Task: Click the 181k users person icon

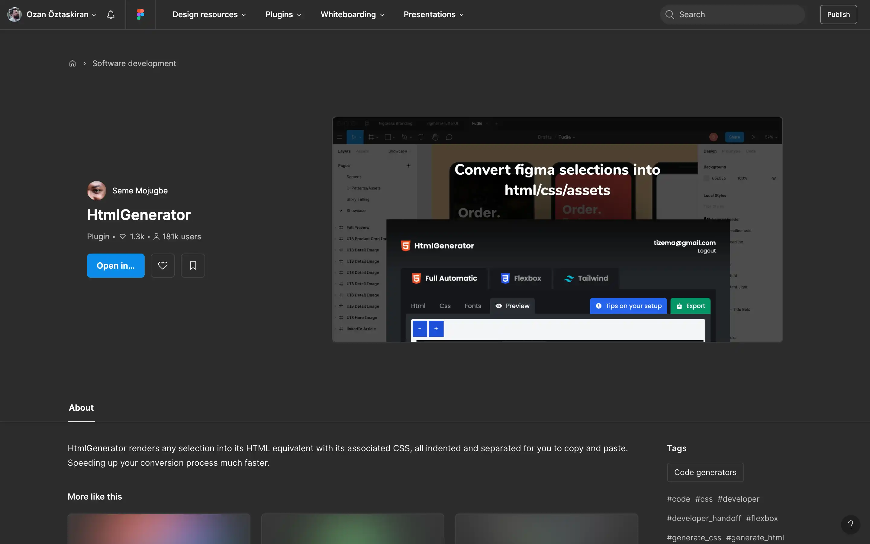Action: (x=156, y=236)
